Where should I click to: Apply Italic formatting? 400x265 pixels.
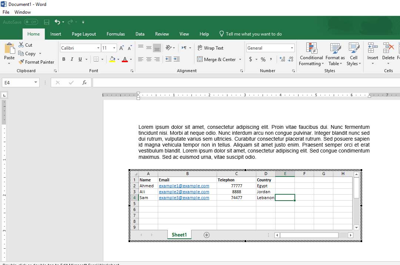[x=72, y=59]
